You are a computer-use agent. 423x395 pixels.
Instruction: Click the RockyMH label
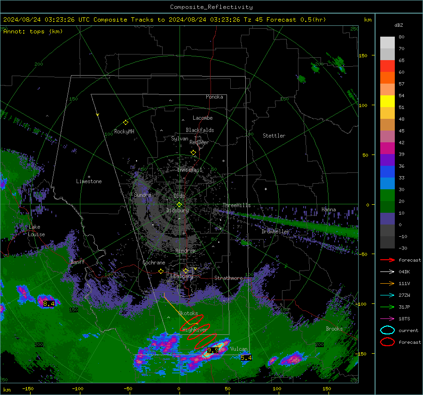click(124, 132)
